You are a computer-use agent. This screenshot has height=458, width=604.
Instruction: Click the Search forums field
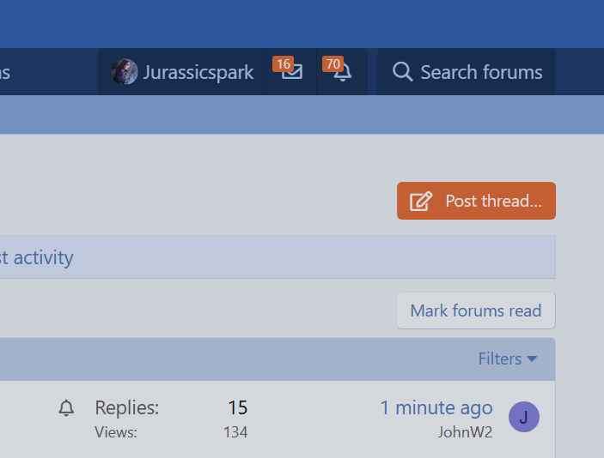pos(480,72)
